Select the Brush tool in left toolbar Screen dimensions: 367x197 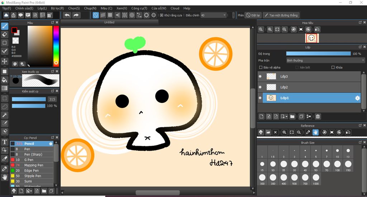(x=5, y=26)
